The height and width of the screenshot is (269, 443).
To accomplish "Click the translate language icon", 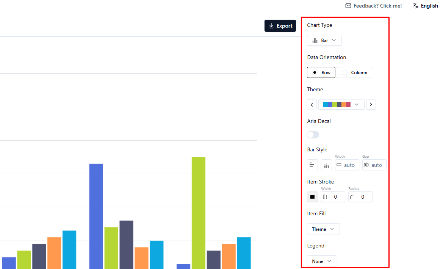I will [416, 6].
